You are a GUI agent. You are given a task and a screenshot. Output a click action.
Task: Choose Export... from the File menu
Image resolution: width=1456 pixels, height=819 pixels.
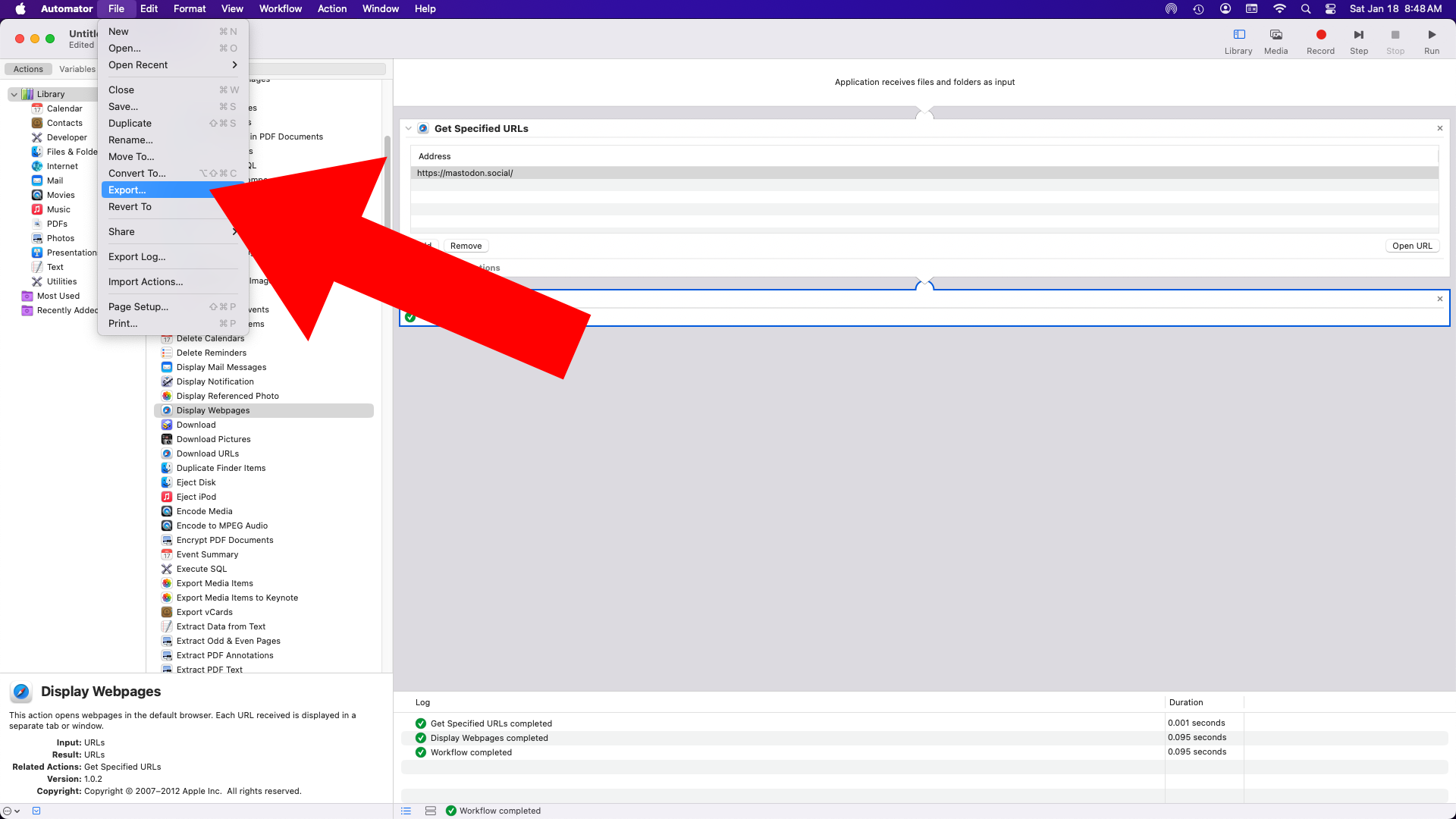(172, 190)
